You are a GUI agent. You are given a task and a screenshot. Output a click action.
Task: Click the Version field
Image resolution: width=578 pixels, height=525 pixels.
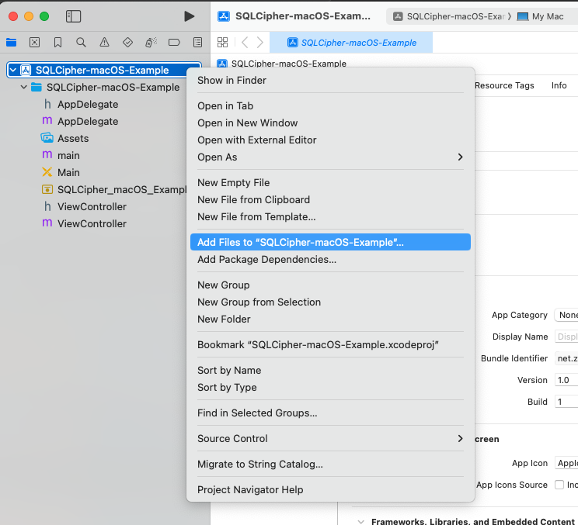[x=566, y=380]
